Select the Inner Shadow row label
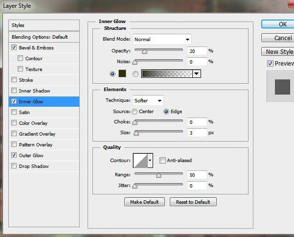This screenshot has width=294, height=237. [35, 91]
